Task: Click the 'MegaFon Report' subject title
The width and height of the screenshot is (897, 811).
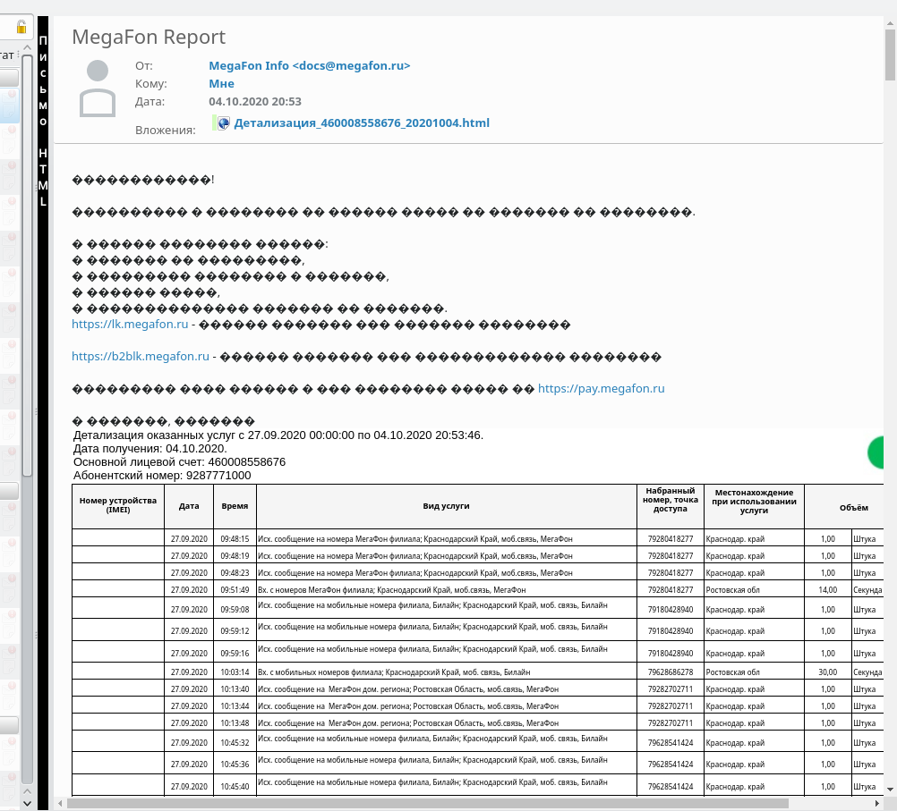Action: (x=149, y=37)
